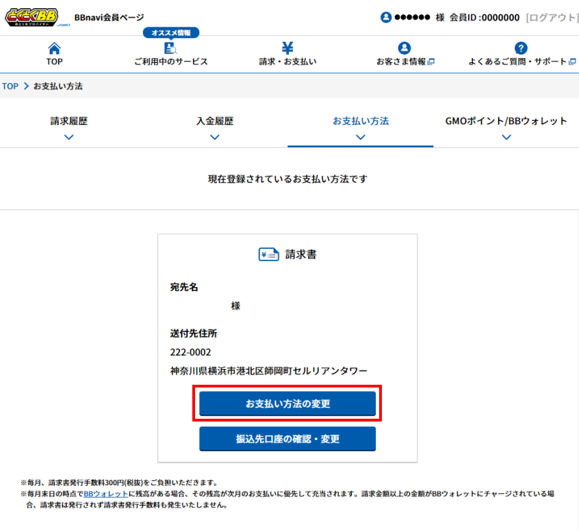Click the ¥ icon for 請求・お支払い

287,48
